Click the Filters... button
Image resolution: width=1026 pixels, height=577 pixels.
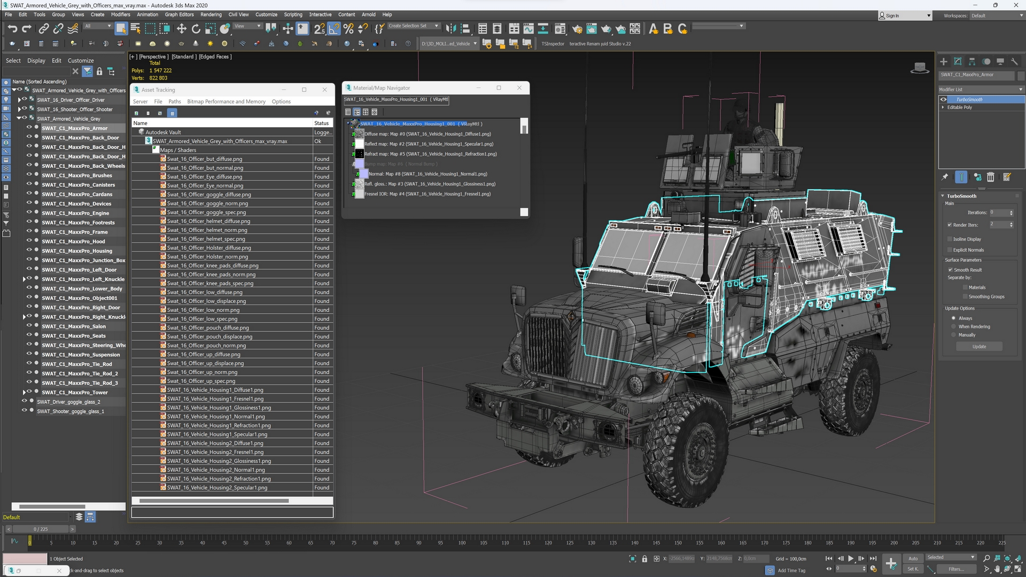tap(955, 569)
